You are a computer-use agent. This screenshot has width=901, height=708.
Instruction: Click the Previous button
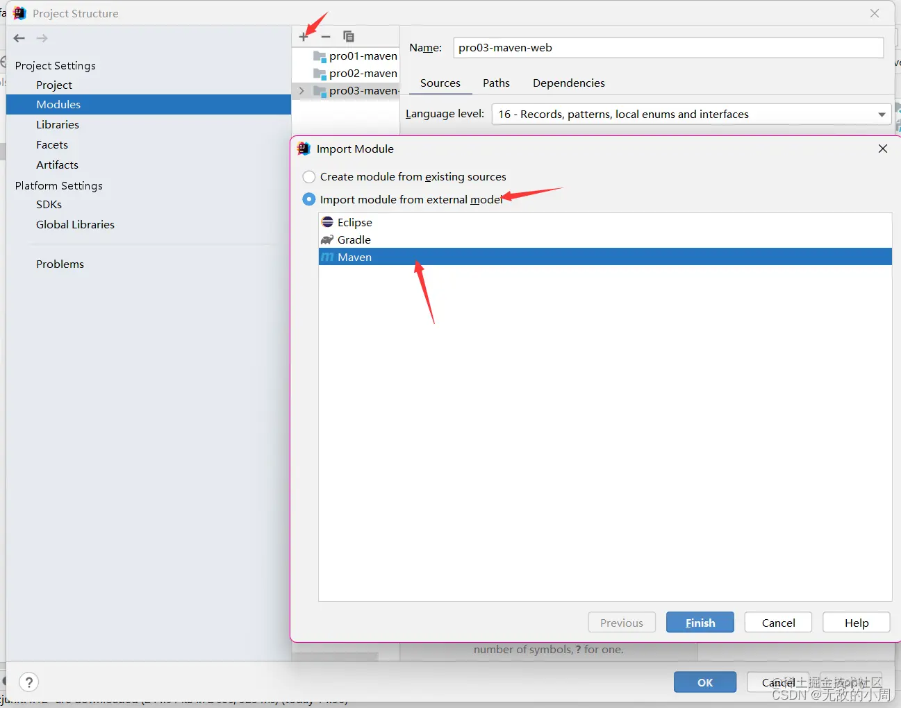[x=622, y=623]
